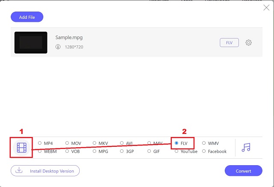Click the Add File button
This screenshot has height=187, width=274.
click(x=27, y=17)
